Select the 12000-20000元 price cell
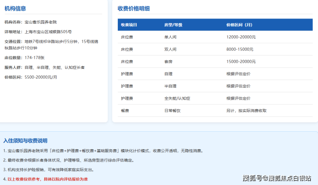 coord(241,37)
